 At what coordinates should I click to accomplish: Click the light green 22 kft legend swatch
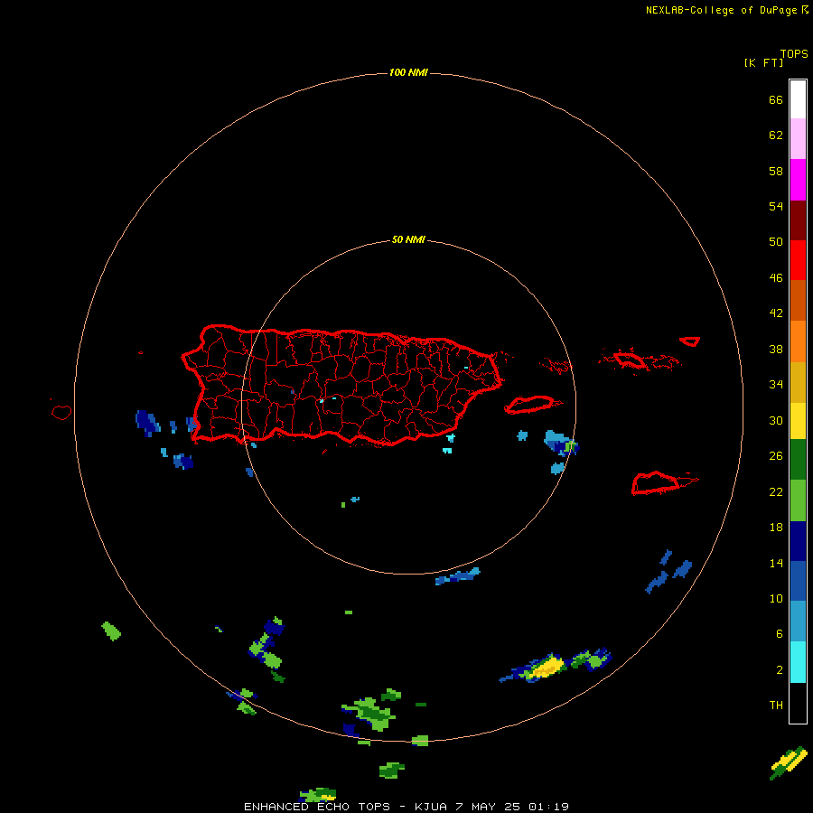(x=798, y=500)
